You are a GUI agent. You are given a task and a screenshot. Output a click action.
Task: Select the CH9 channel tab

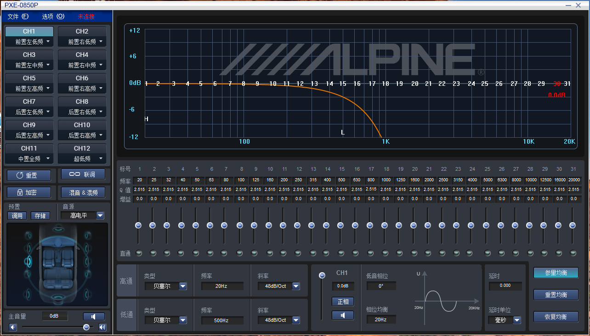point(29,125)
